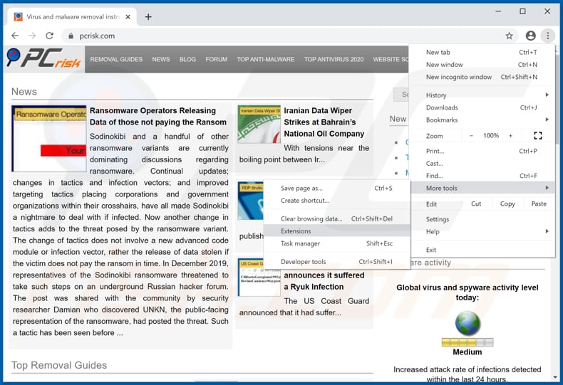Open the user profile avatar icon
563x385 pixels.
pos(530,36)
